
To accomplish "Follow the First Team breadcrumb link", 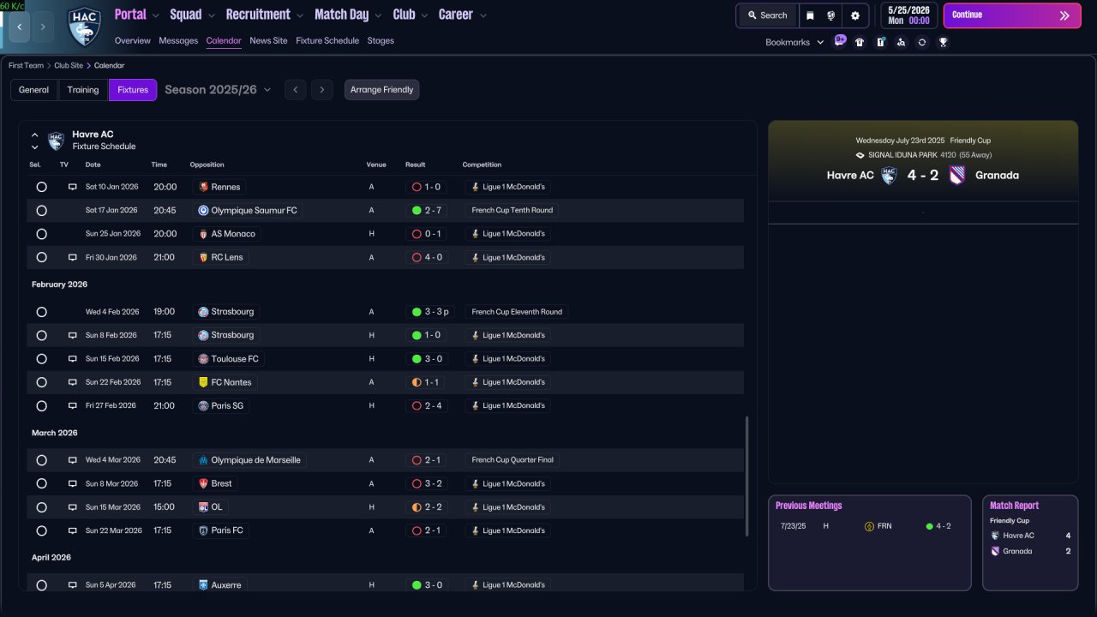I will [x=26, y=66].
